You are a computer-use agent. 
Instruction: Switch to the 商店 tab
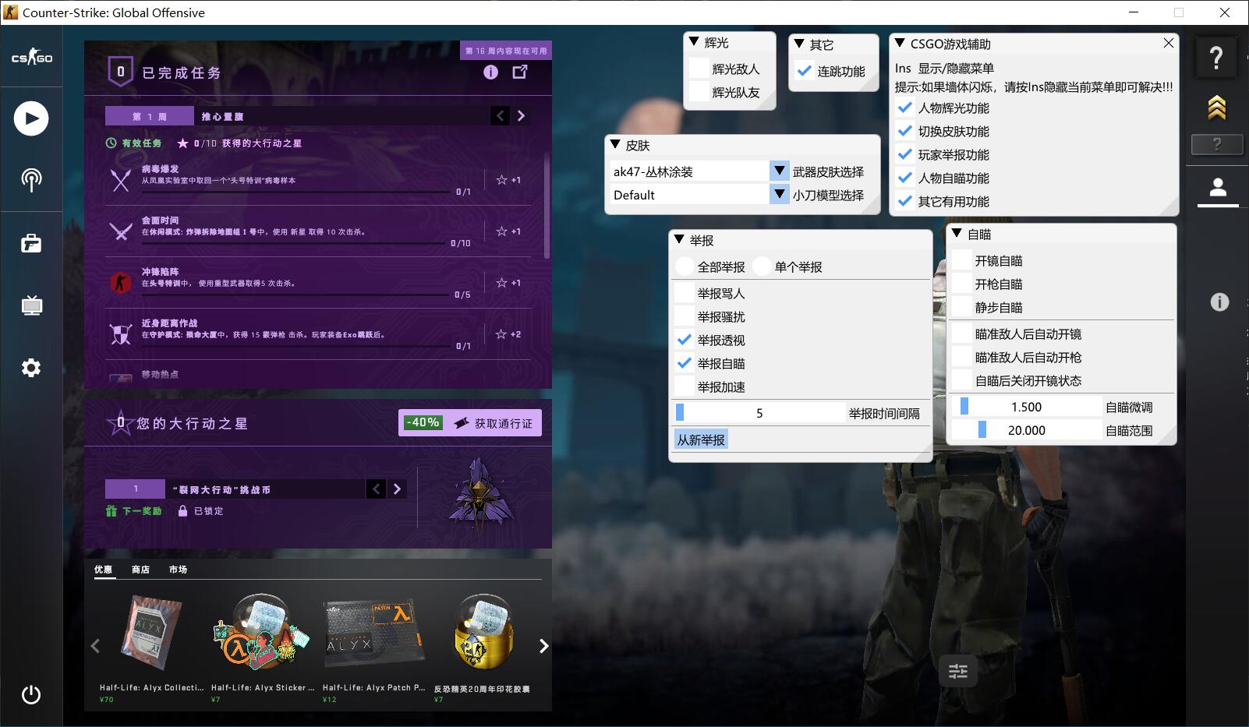coord(140,570)
